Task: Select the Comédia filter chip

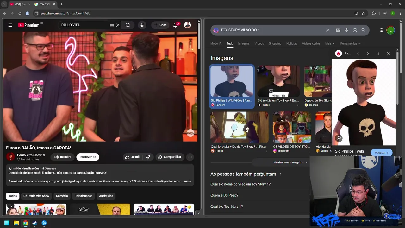Action: tap(62, 196)
